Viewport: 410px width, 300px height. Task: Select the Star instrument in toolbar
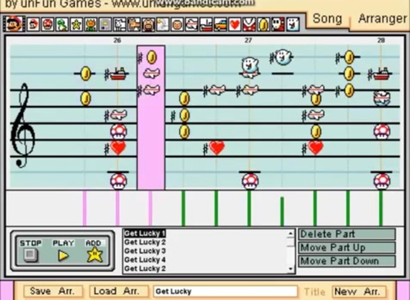coord(76,25)
